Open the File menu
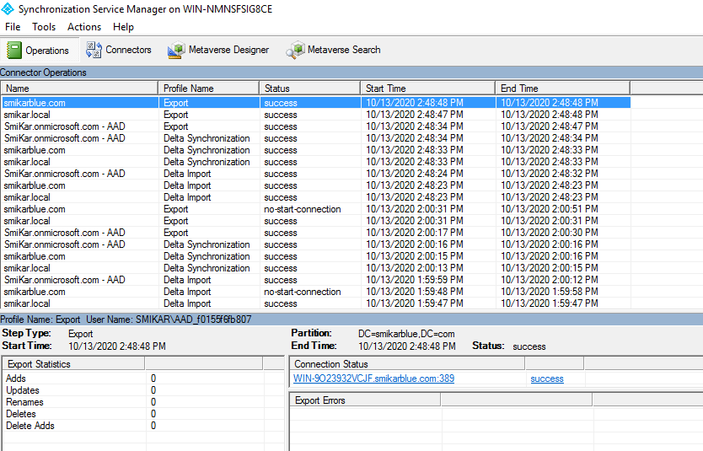The image size is (703, 451). [13, 27]
